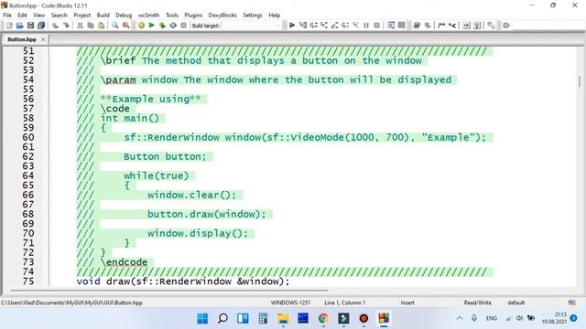Click the \param text on line 54

point(118,80)
